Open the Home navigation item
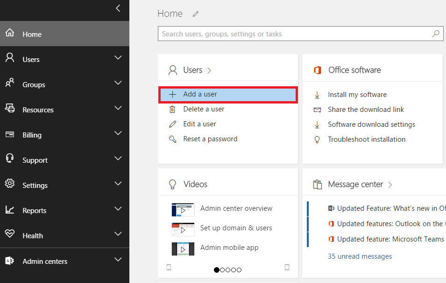This screenshot has width=446, height=283. [32, 34]
